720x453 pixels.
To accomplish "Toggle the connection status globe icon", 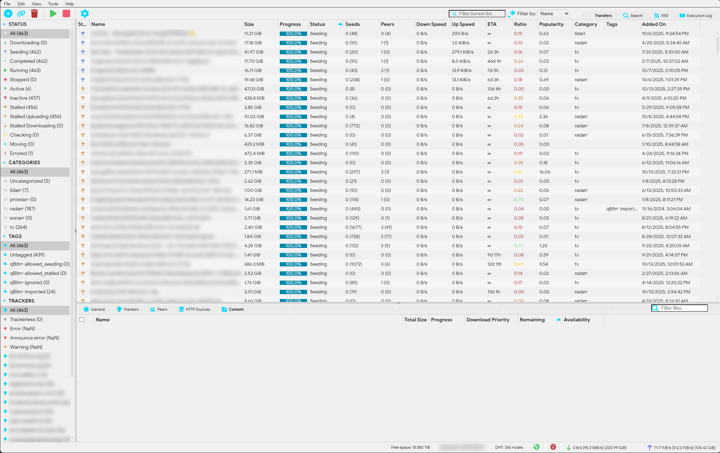I will tap(536, 447).
